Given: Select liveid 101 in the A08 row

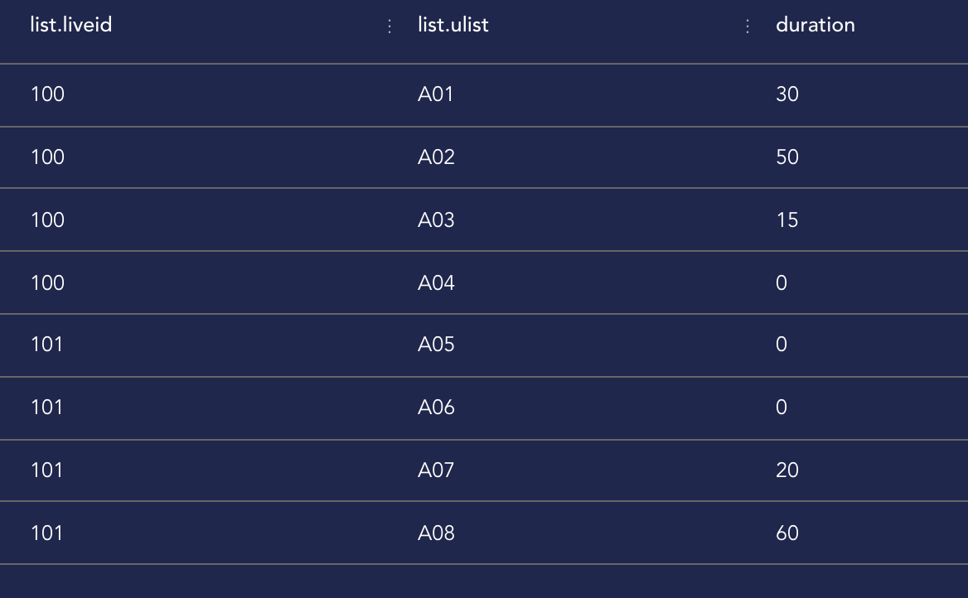Looking at the screenshot, I should (x=46, y=533).
